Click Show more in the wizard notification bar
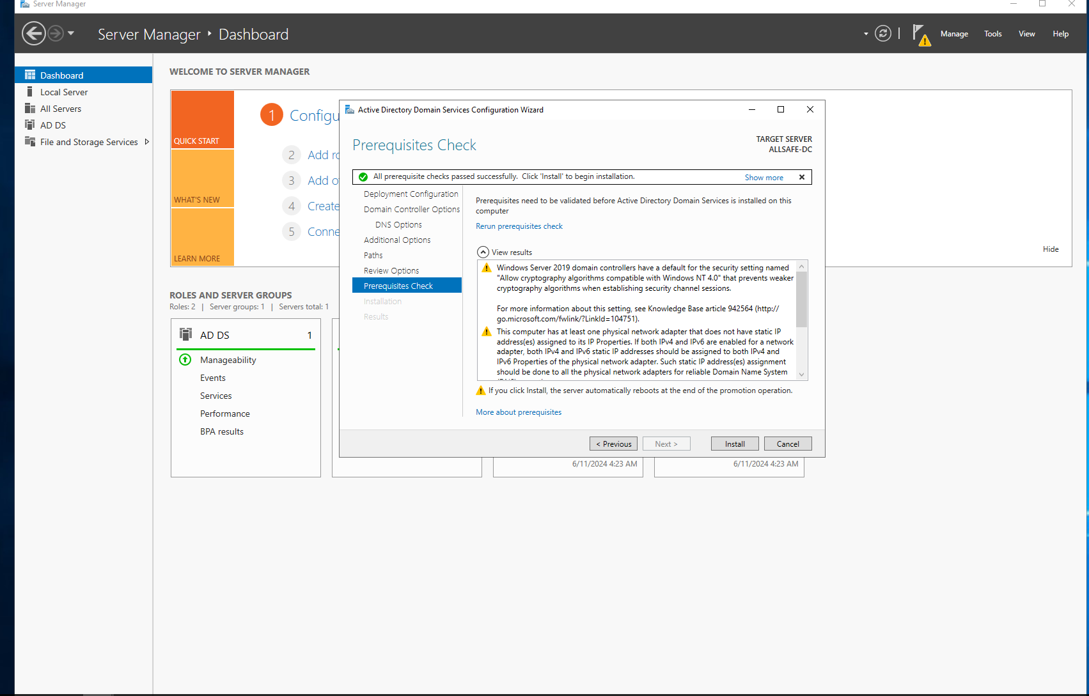This screenshot has height=696, width=1089. (x=764, y=177)
